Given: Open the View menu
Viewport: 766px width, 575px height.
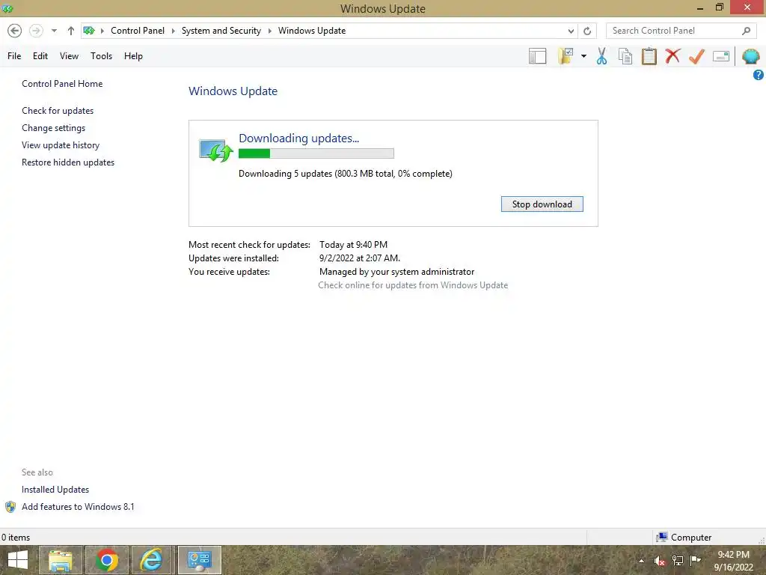Looking at the screenshot, I should tap(69, 56).
